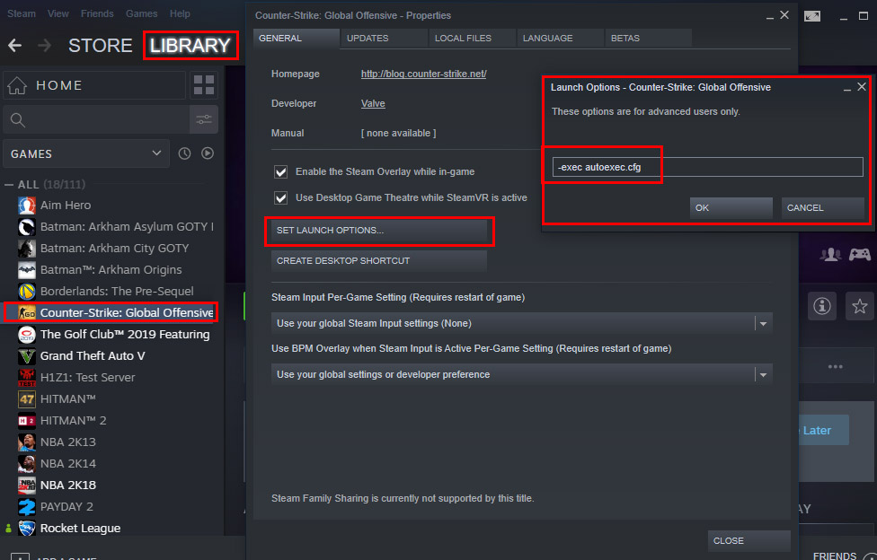This screenshot has width=877, height=560.
Task: Open the controller gamepad icon
Action: point(860,255)
